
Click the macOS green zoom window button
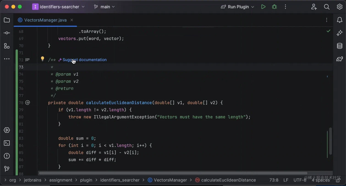20,7
